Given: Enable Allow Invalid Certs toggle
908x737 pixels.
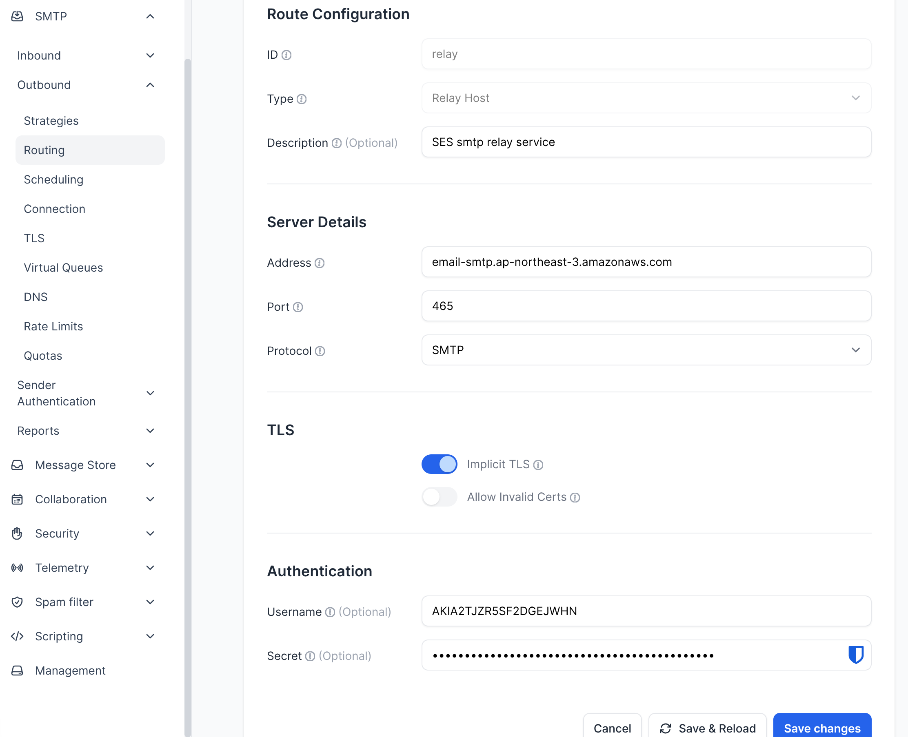Looking at the screenshot, I should (x=439, y=497).
